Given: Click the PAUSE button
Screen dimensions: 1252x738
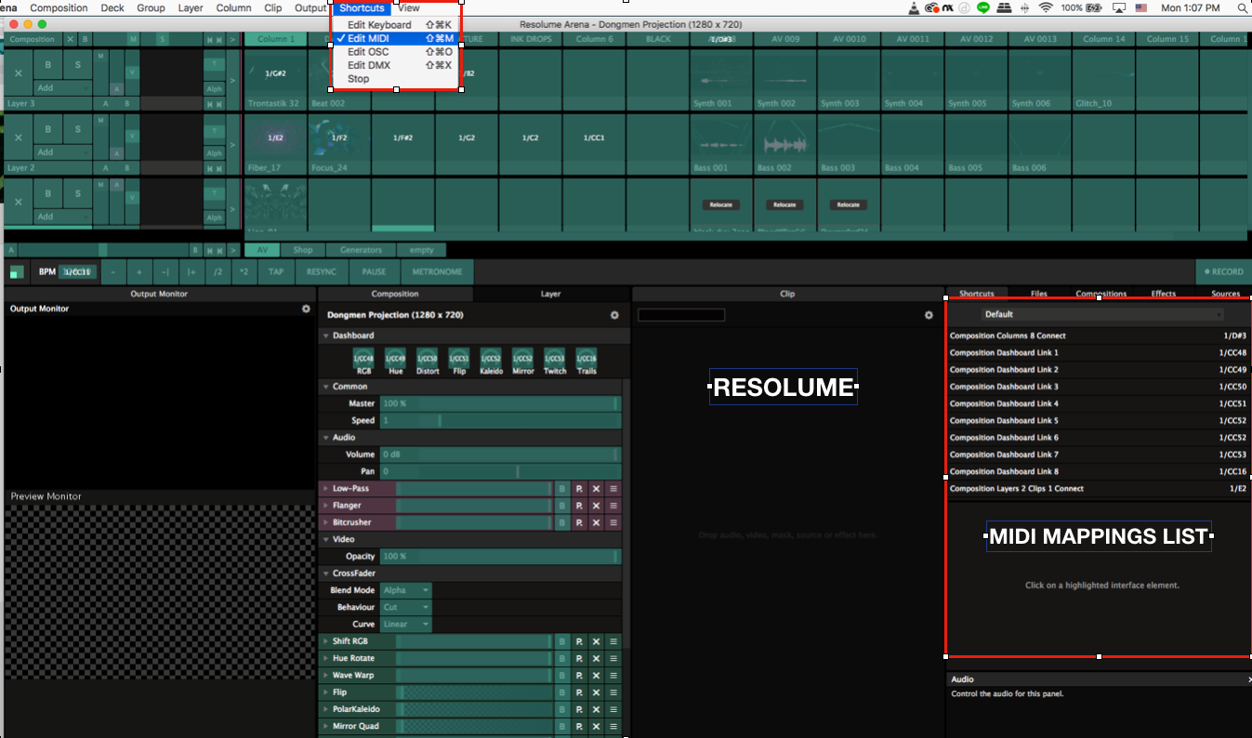Looking at the screenshot, I should [x=375, y=272].
